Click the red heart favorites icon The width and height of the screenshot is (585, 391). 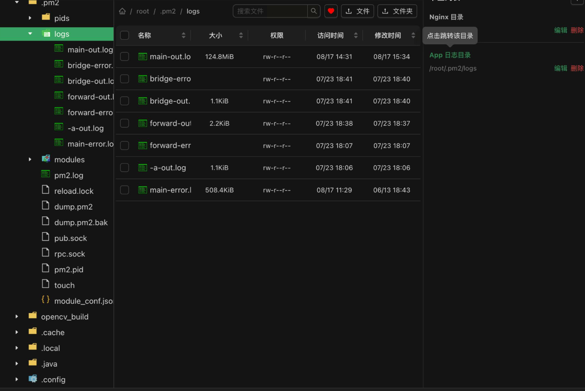point(331,11)
